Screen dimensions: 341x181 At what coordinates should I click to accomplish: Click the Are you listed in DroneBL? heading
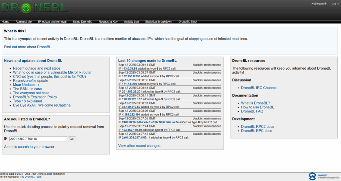pyautogui.click(x=27, y=119)
